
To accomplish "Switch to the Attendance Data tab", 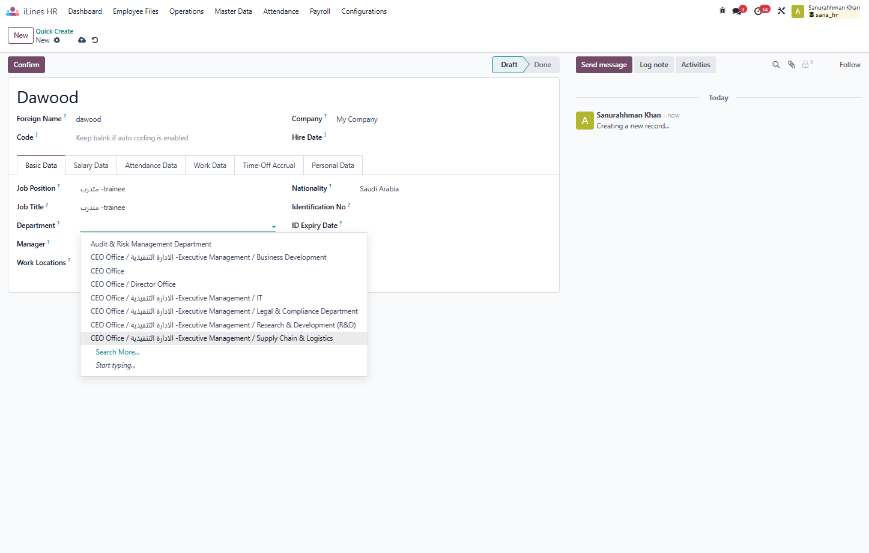I will [151, 166].
